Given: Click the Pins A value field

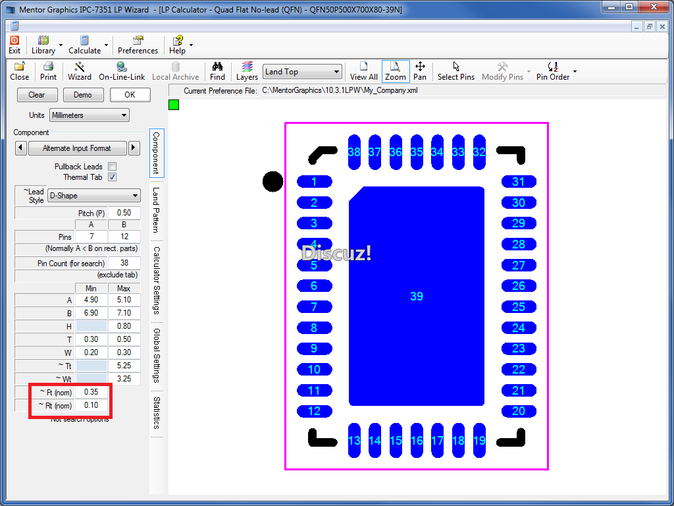Looking at the screenshot, I should click(91, 237).
